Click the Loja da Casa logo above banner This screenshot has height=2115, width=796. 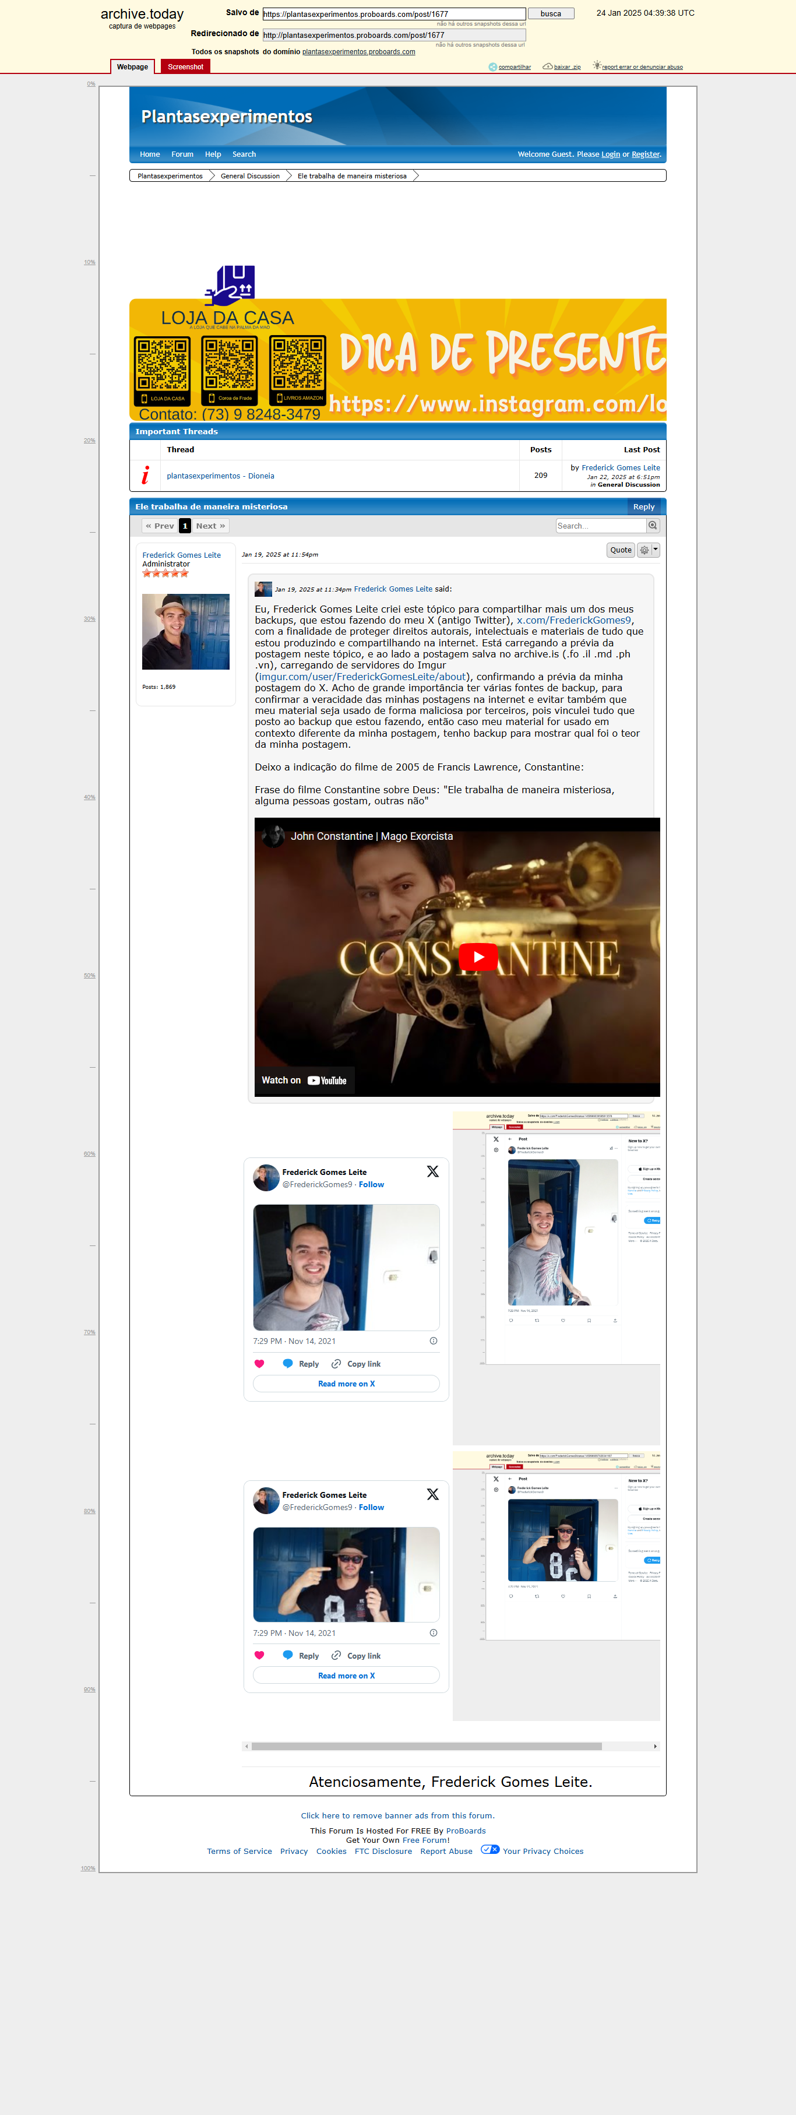click(x=230, y=285)
